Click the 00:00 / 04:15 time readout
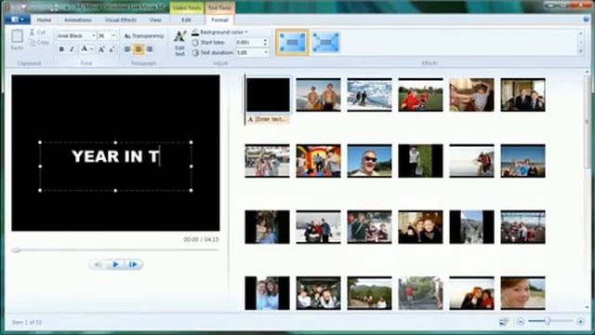The width and height of the screenshot is (595, 335). (x=201, y=240)
